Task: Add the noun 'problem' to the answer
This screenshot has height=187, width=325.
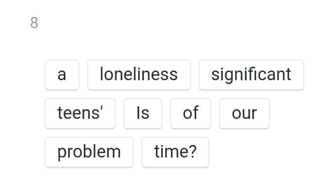Action: (x=89, y=152)
